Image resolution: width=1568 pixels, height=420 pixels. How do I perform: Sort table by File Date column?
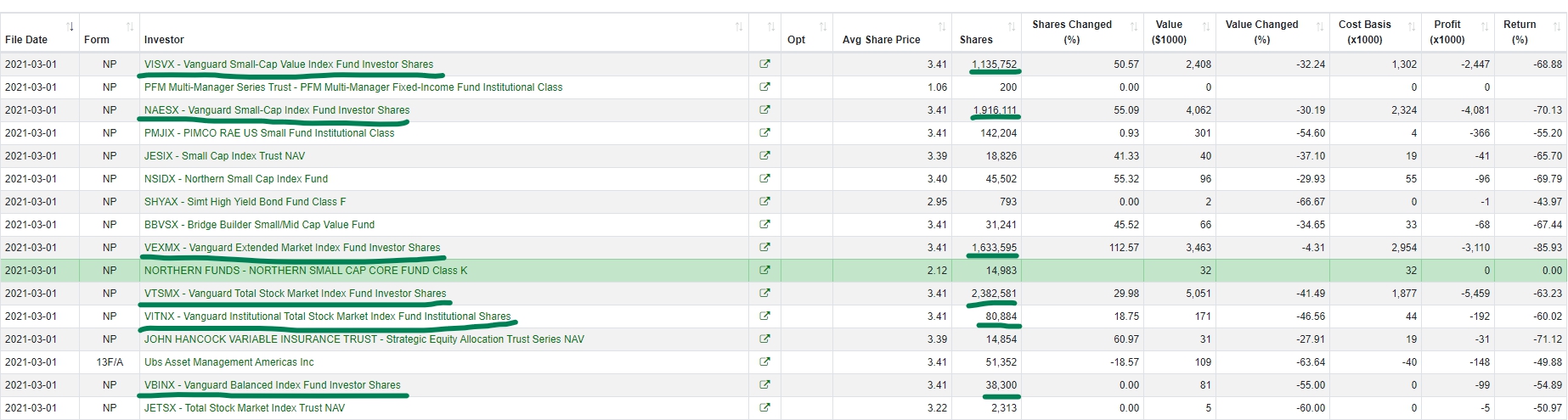click(39, 33)
